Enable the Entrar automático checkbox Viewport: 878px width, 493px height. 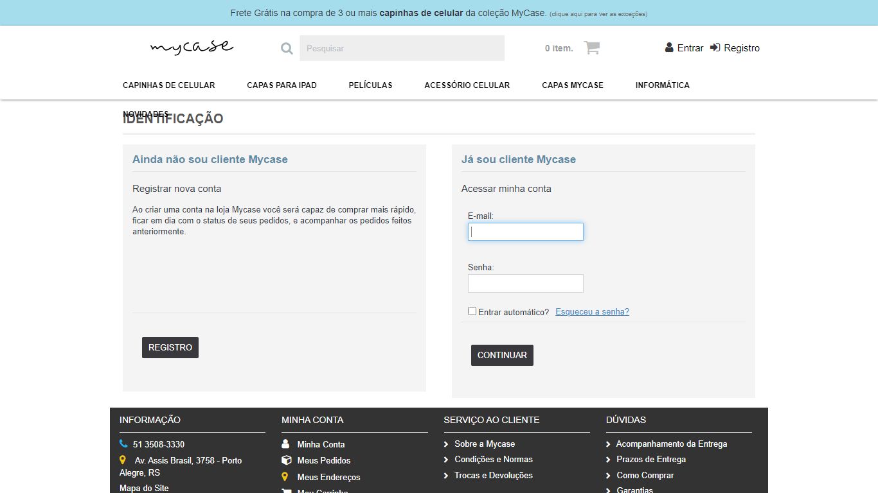472,311
